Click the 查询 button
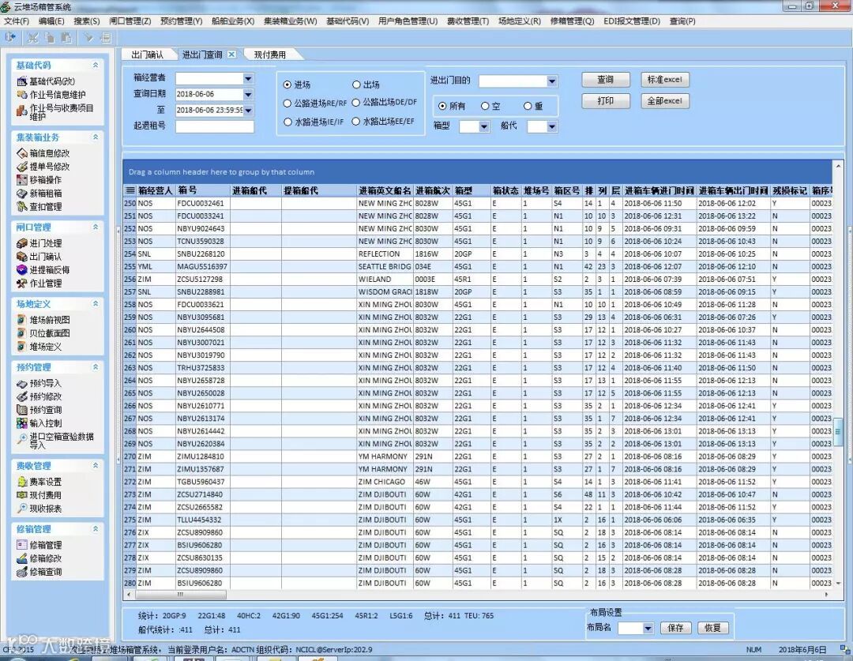Image resolution: width=853 pixels, height=661 pixels. [x=606, y=80]
